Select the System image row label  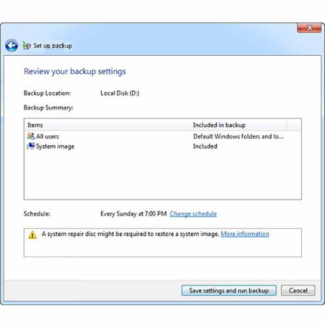(x=55, y=146)
